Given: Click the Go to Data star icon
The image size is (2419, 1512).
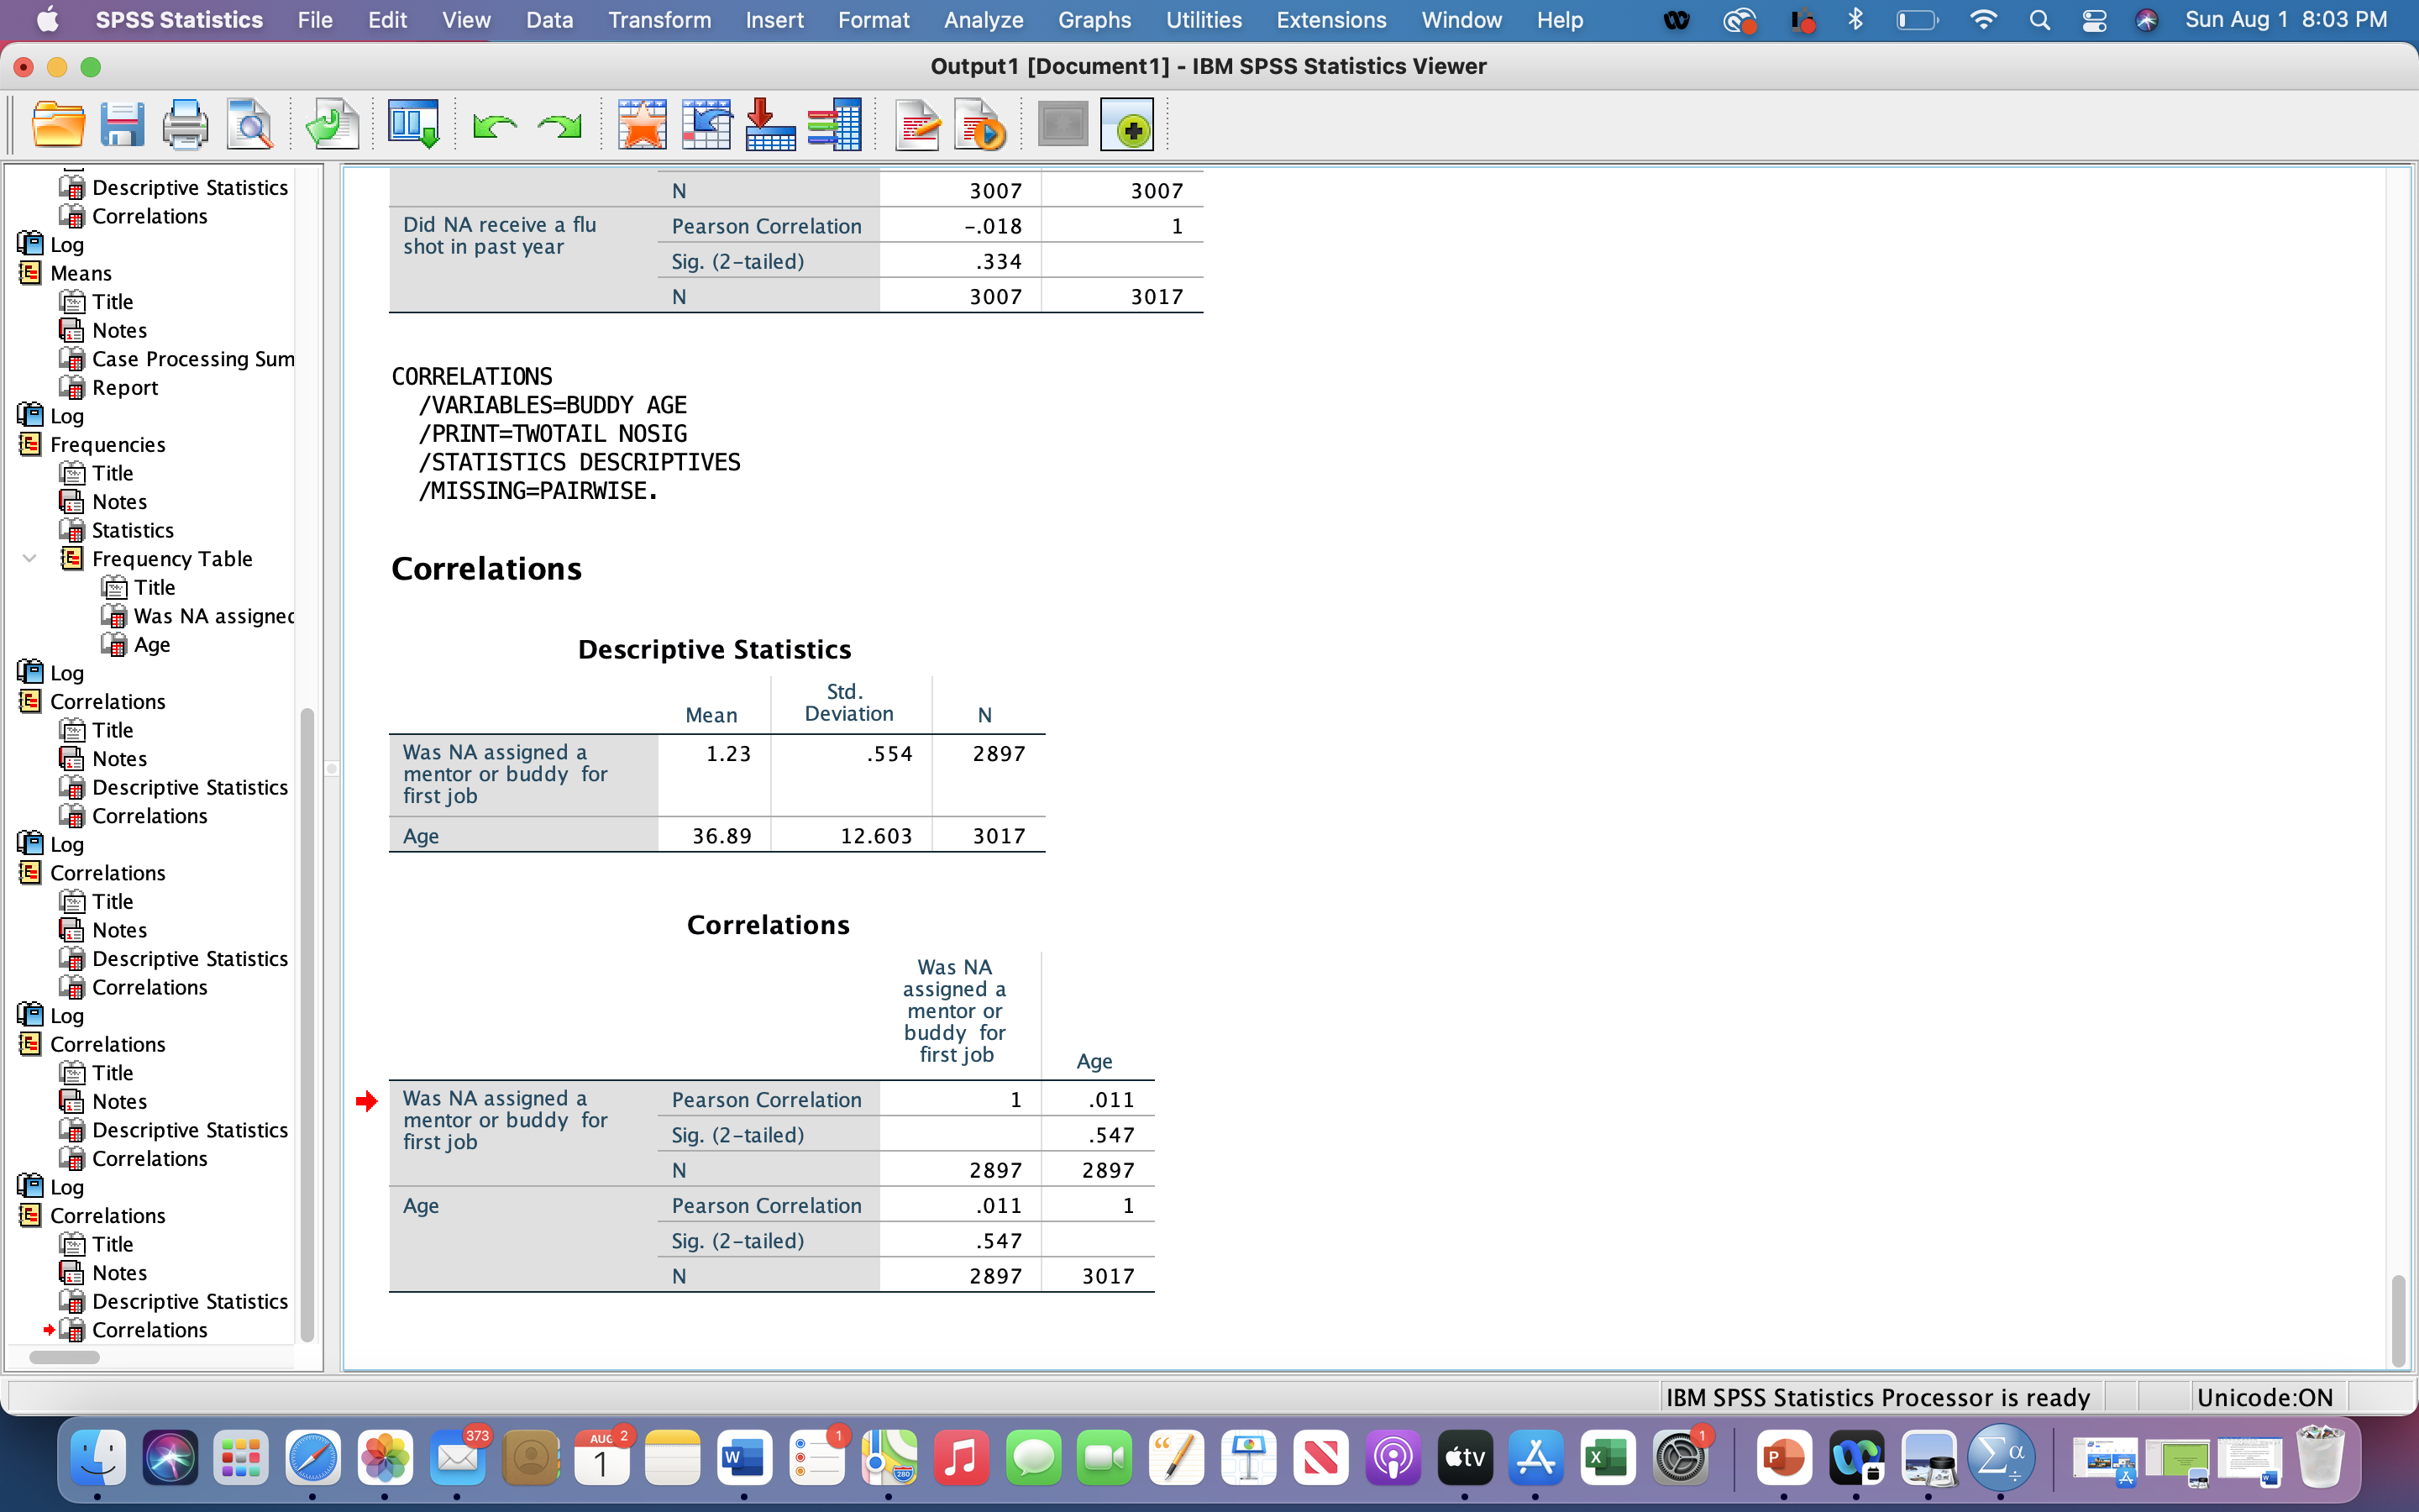Looking at the screenshot, I should point(642,126).
